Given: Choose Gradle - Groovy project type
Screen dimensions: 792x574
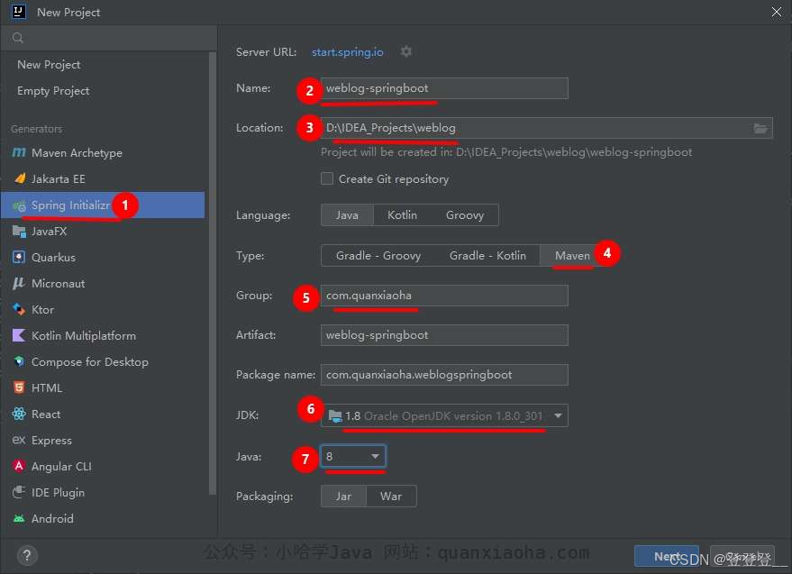Looking at the screenshot, I should tap(378, 256).
